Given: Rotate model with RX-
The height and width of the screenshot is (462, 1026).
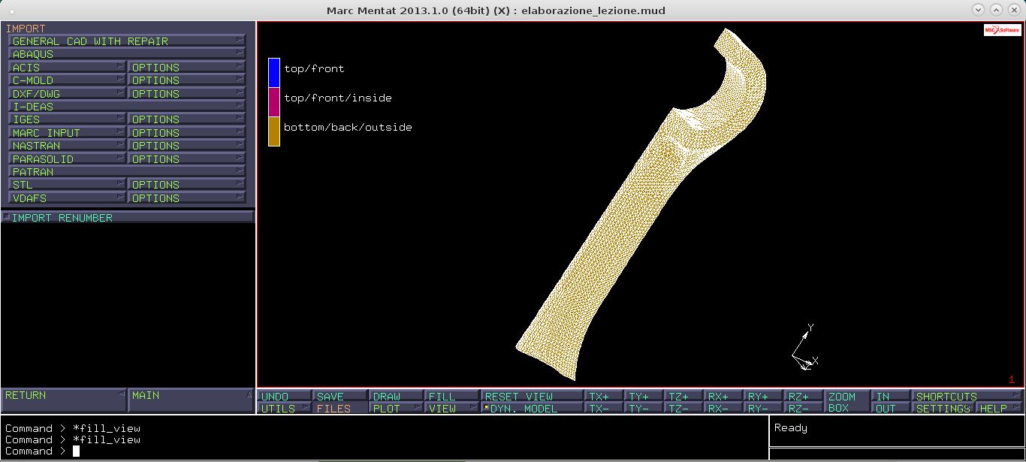Looking at the screenshot, I should click(724, 409).
